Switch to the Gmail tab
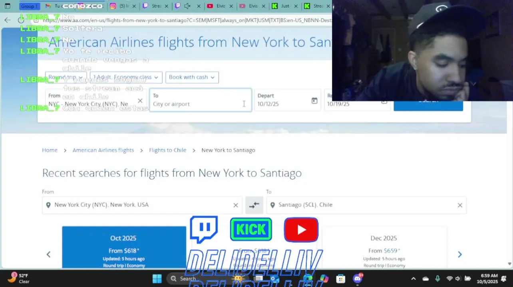This screenshot has width=513, height=287. [x=53, y=6]
